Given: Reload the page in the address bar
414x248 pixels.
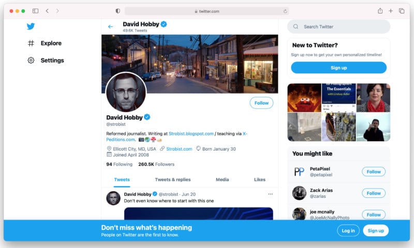Looking at the screenshot, I should (285, 11).
